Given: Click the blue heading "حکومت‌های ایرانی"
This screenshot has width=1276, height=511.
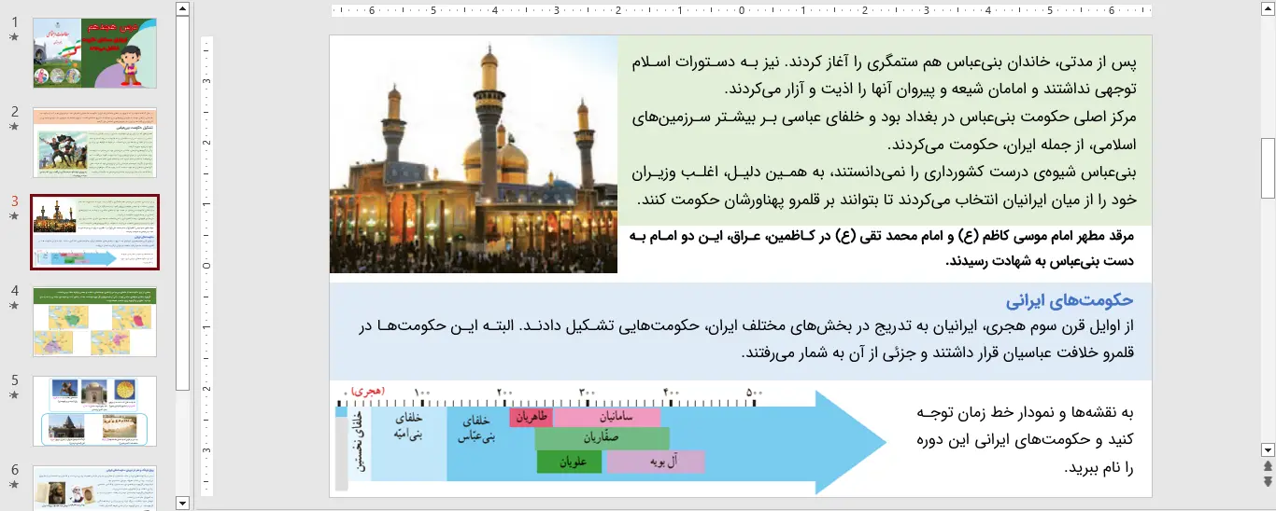Looking at the screenshot, I should tap(1069, 300).
